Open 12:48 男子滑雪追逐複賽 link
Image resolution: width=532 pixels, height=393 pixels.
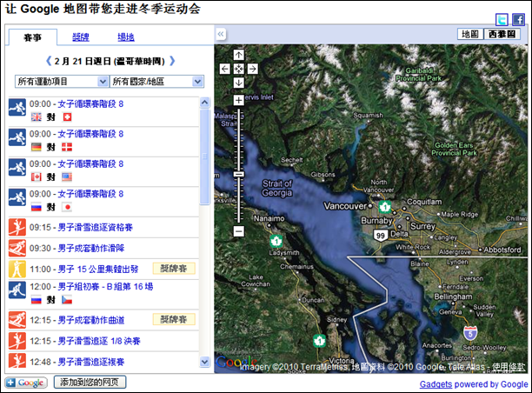tap(91, 362)
